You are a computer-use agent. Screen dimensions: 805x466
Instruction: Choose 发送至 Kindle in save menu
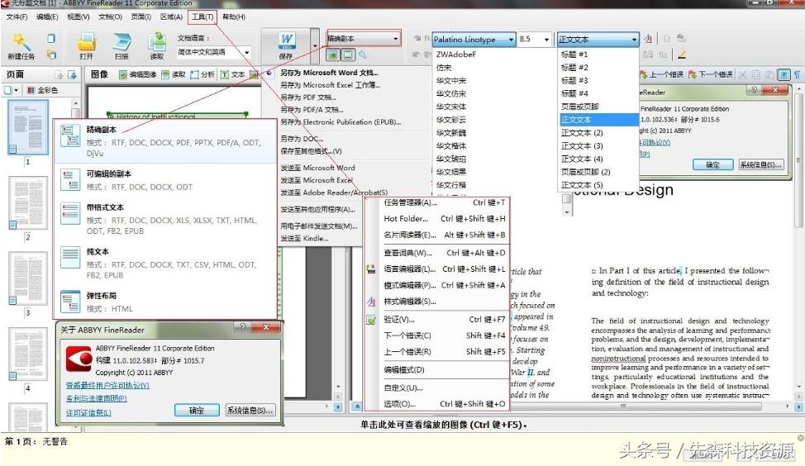coord(304,239)
